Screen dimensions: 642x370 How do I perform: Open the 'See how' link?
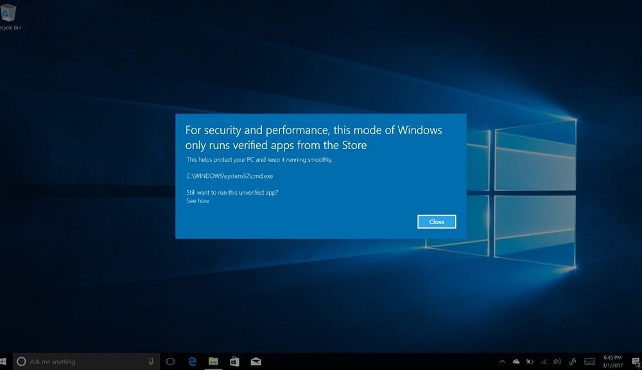(x=198, y=201)
